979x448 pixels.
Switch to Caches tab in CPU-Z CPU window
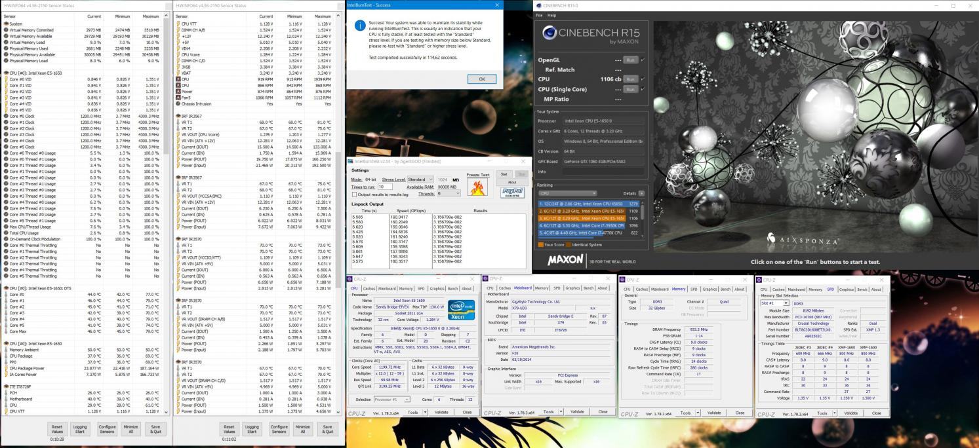[x=368, y=288]
